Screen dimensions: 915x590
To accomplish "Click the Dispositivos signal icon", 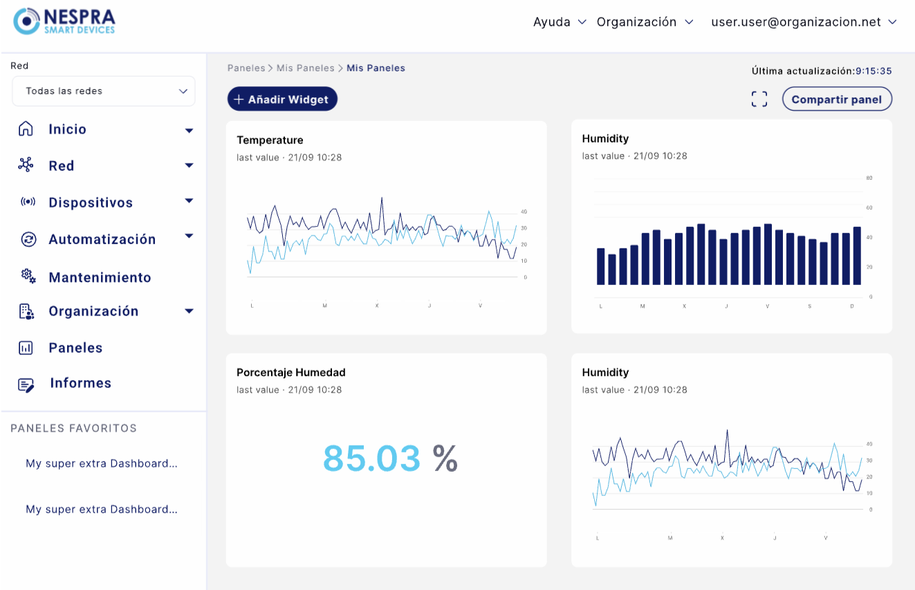I will click(28, 202).
